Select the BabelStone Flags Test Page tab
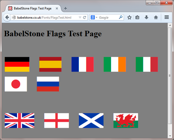This screenshot has width=174, height=140. click(x=33, y=8)
